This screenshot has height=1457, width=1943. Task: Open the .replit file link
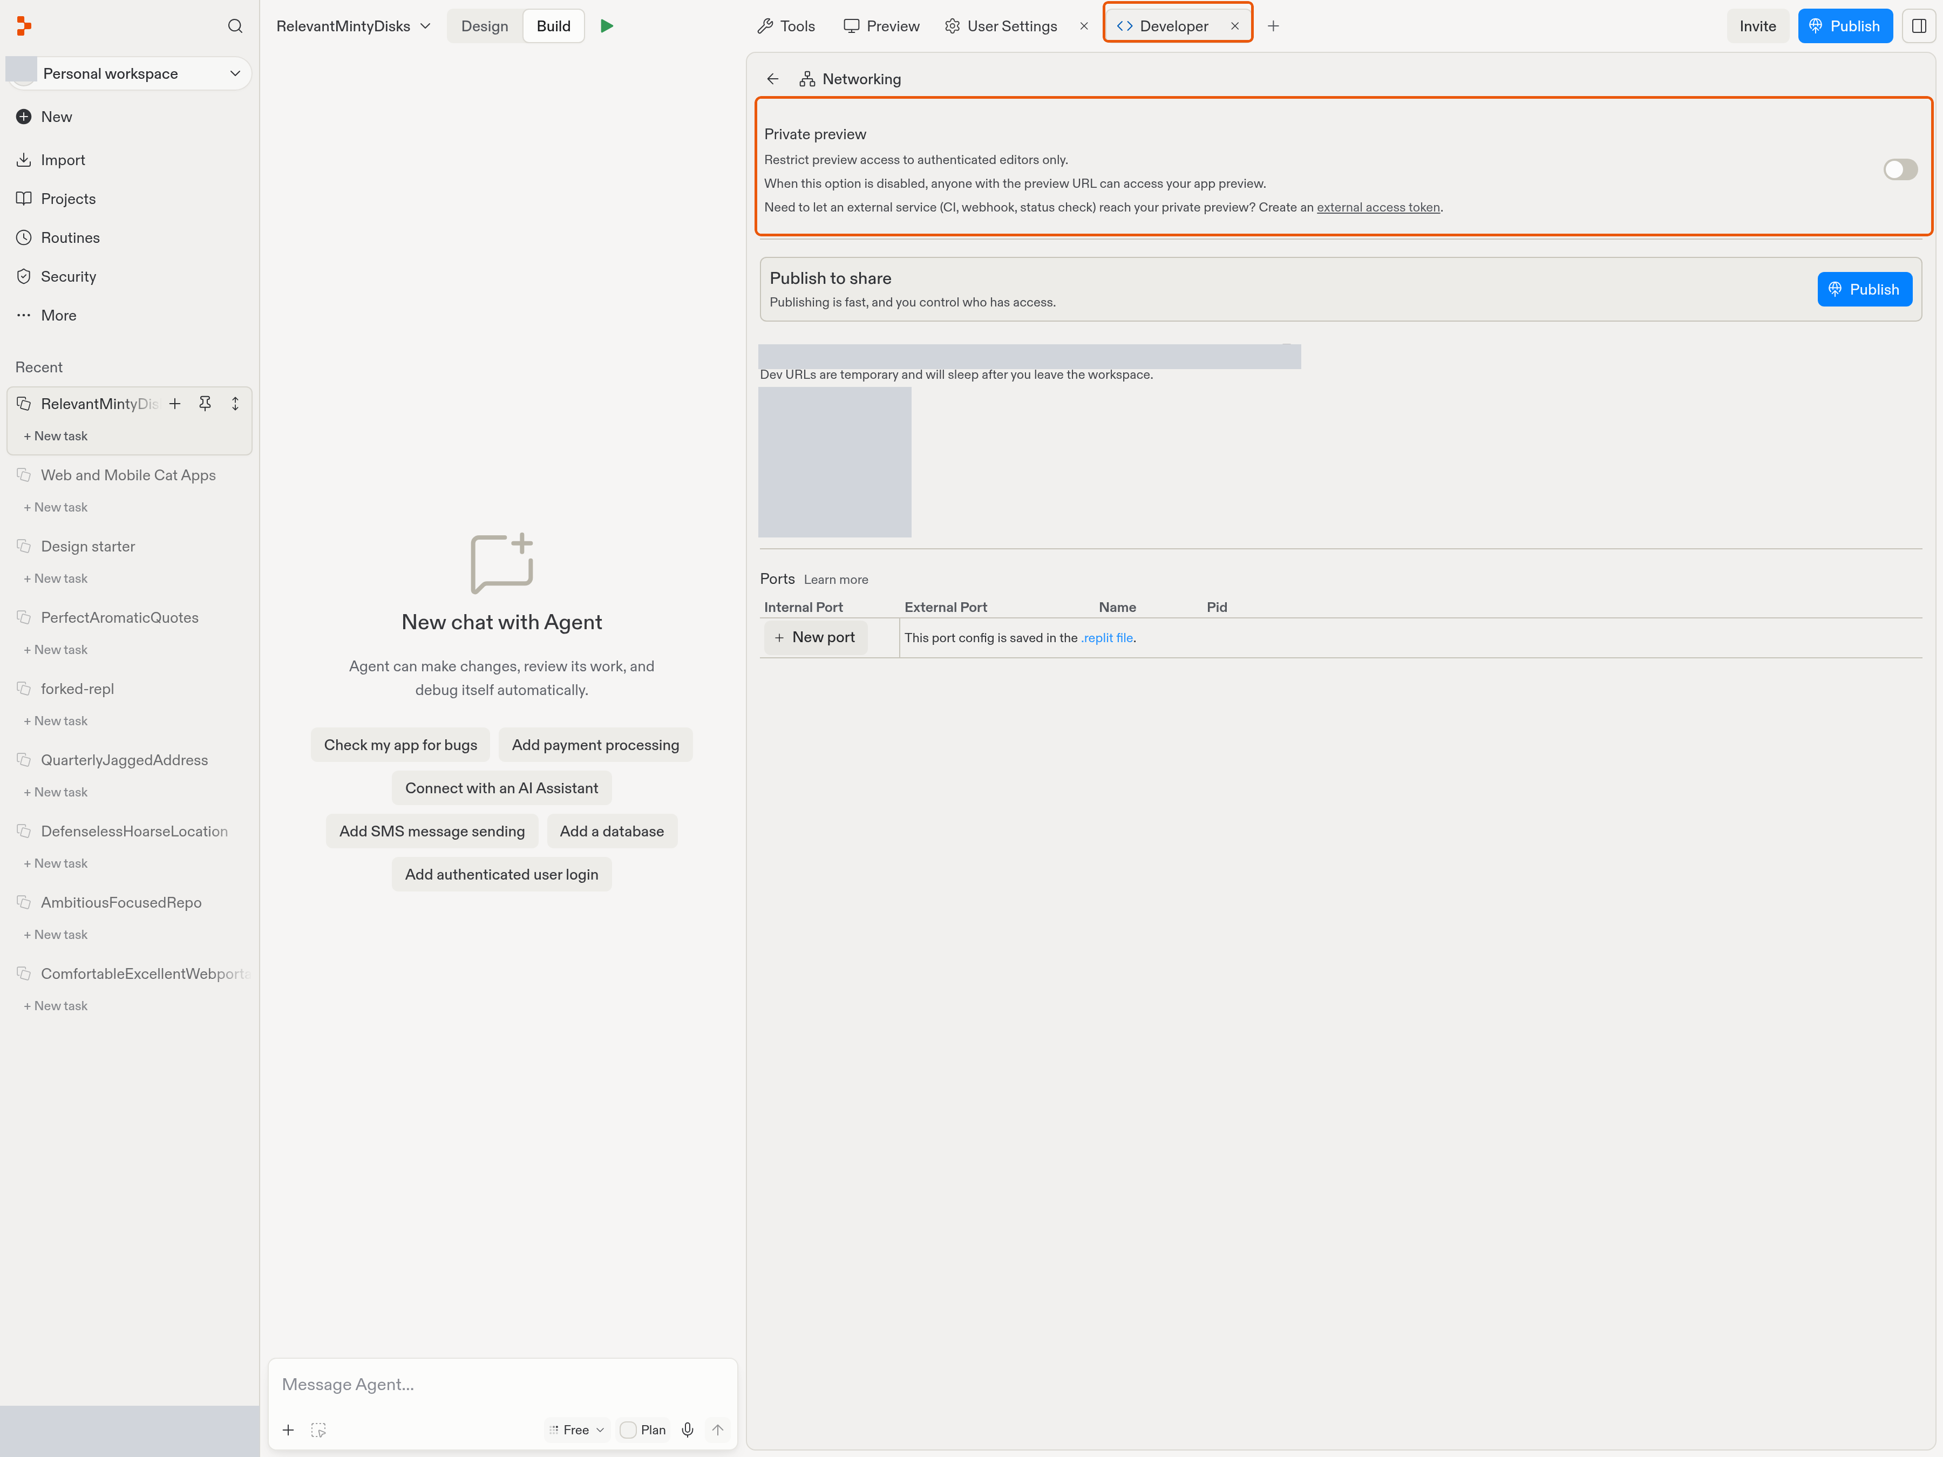pos(1107,638)
